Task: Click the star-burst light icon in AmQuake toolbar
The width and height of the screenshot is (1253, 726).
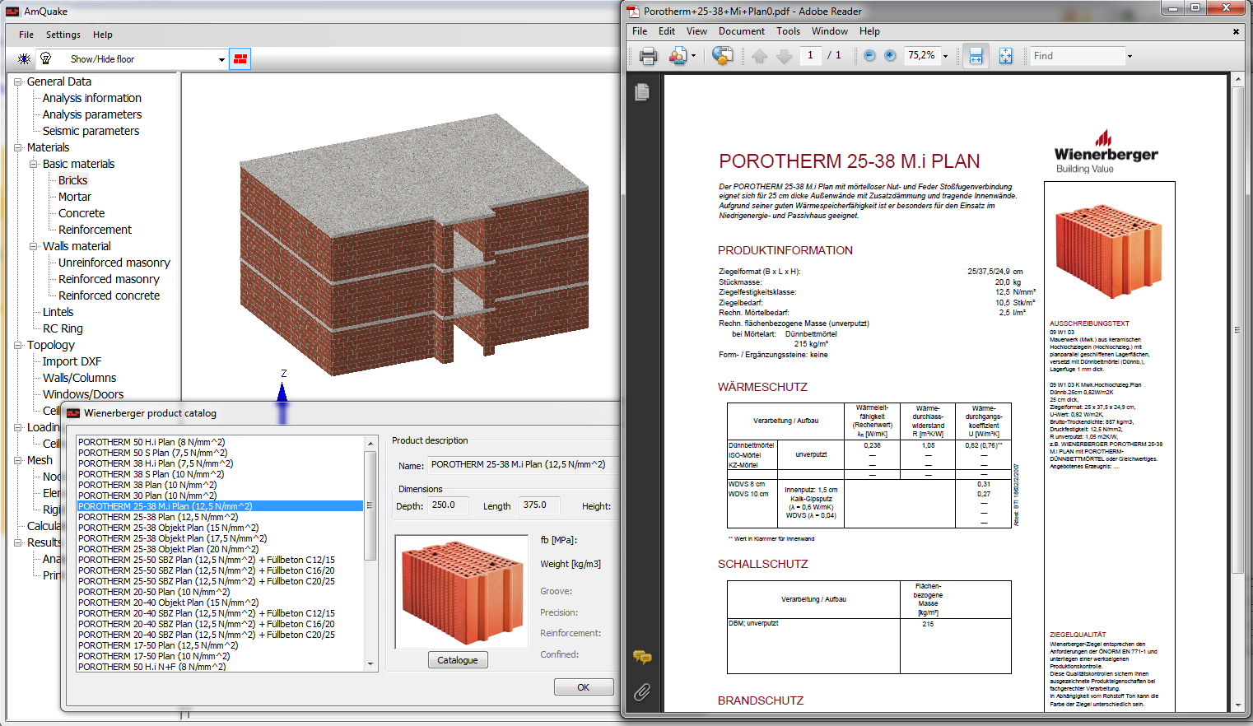Action: tap(24, 58)
